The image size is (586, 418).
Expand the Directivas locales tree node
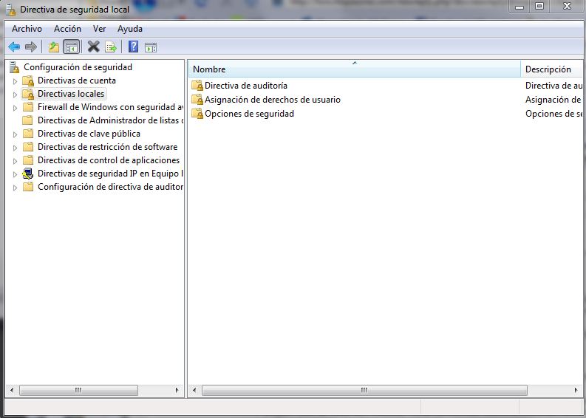(15, 95)
